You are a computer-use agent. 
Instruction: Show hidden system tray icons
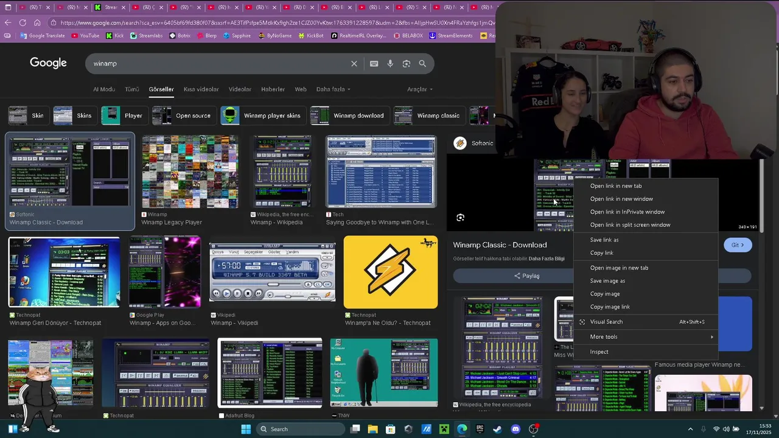point(690,429)
